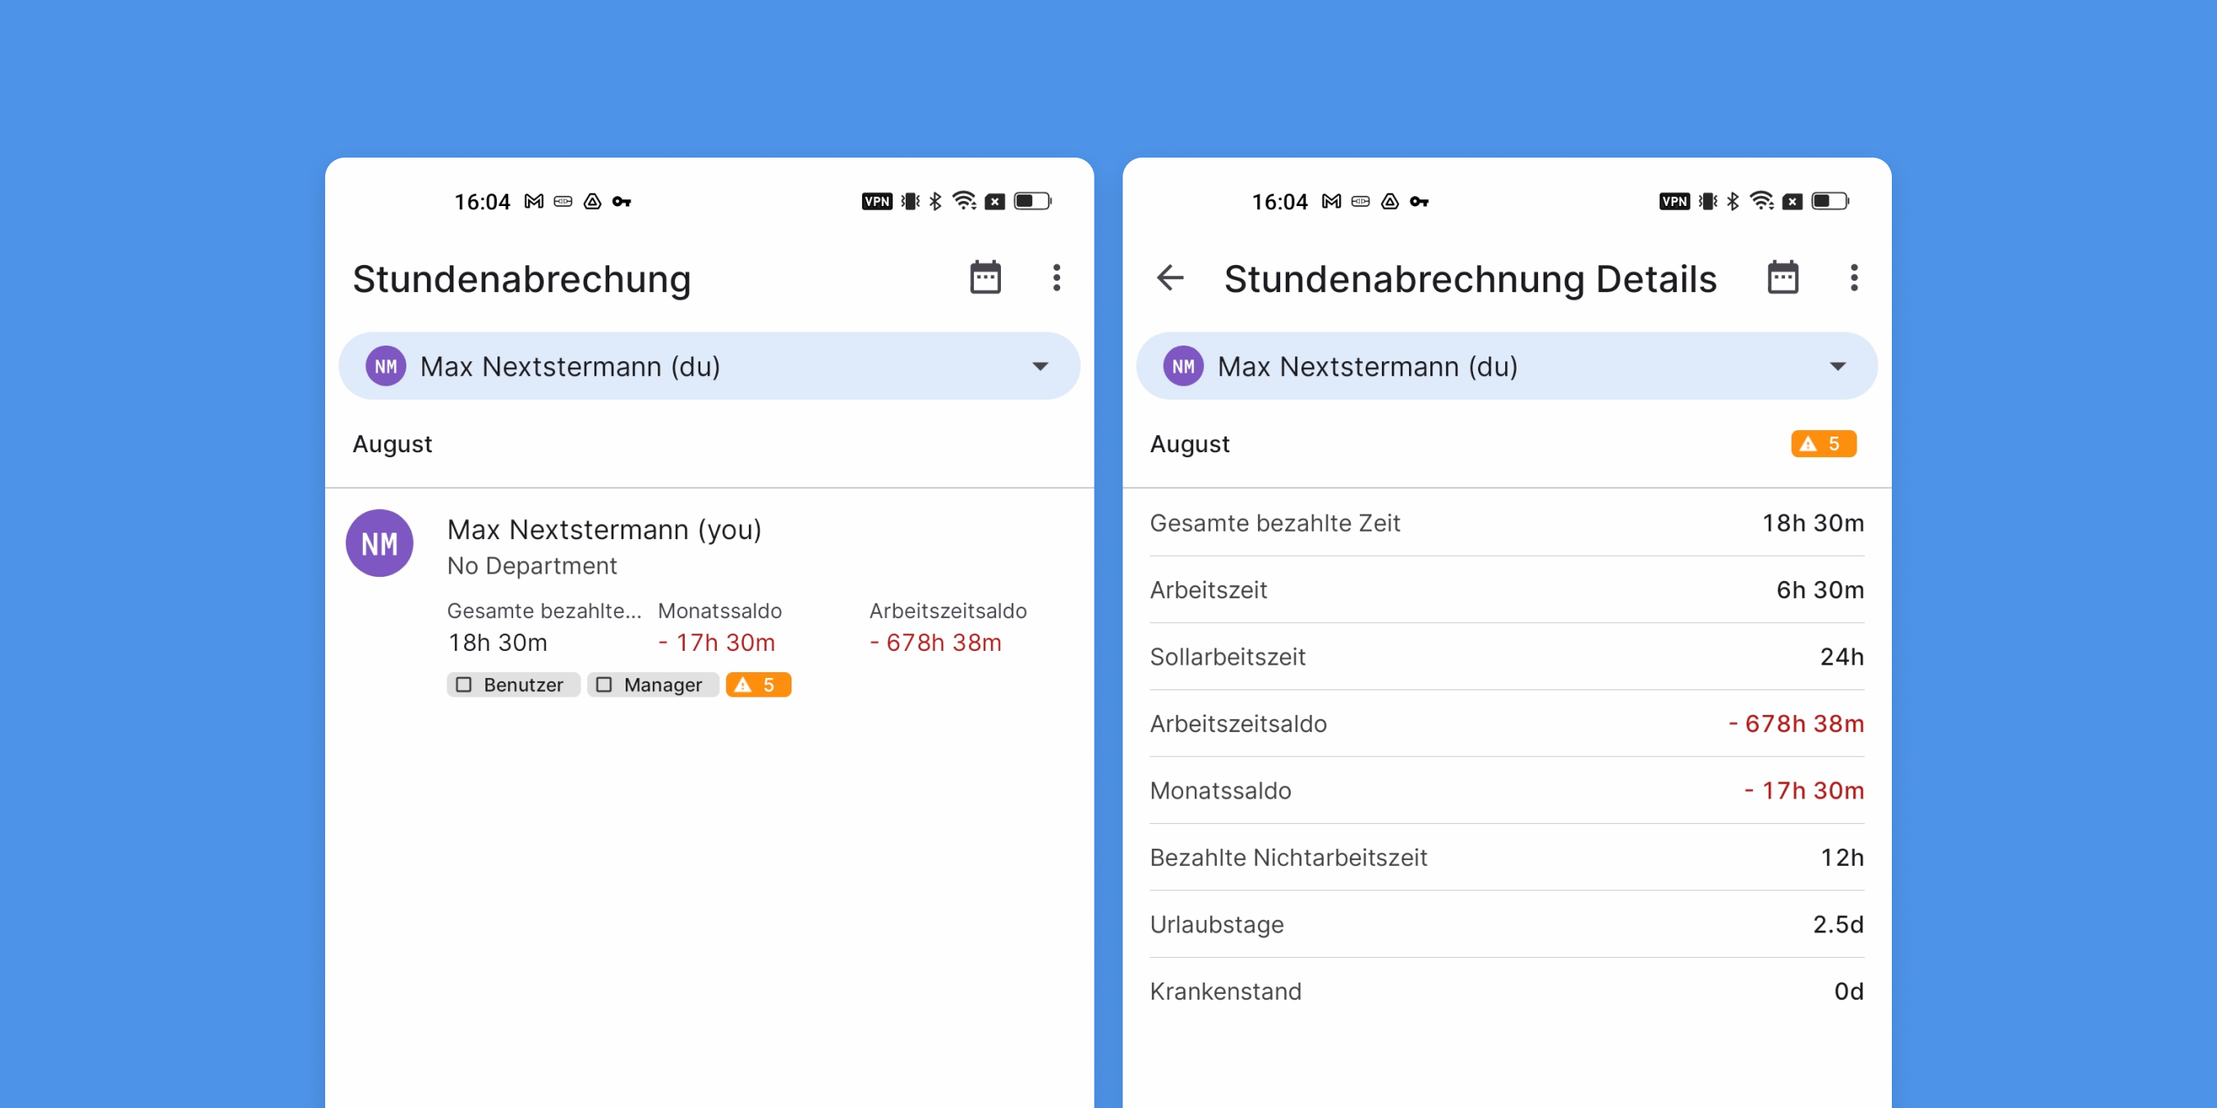Viewport: 2217px width, 1108px height.
Task: Tap vibrate mode icon on left phone
Action: point(911,201)
